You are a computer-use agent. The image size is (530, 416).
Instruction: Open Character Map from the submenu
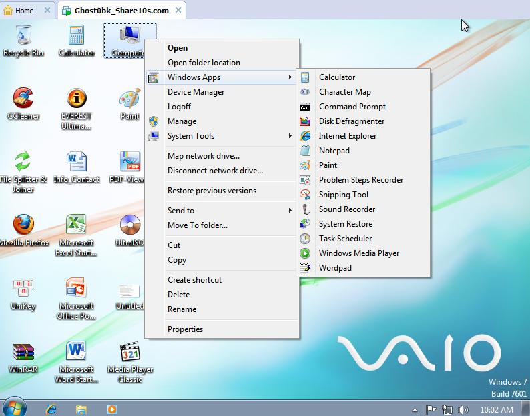(x=363, y=92)
